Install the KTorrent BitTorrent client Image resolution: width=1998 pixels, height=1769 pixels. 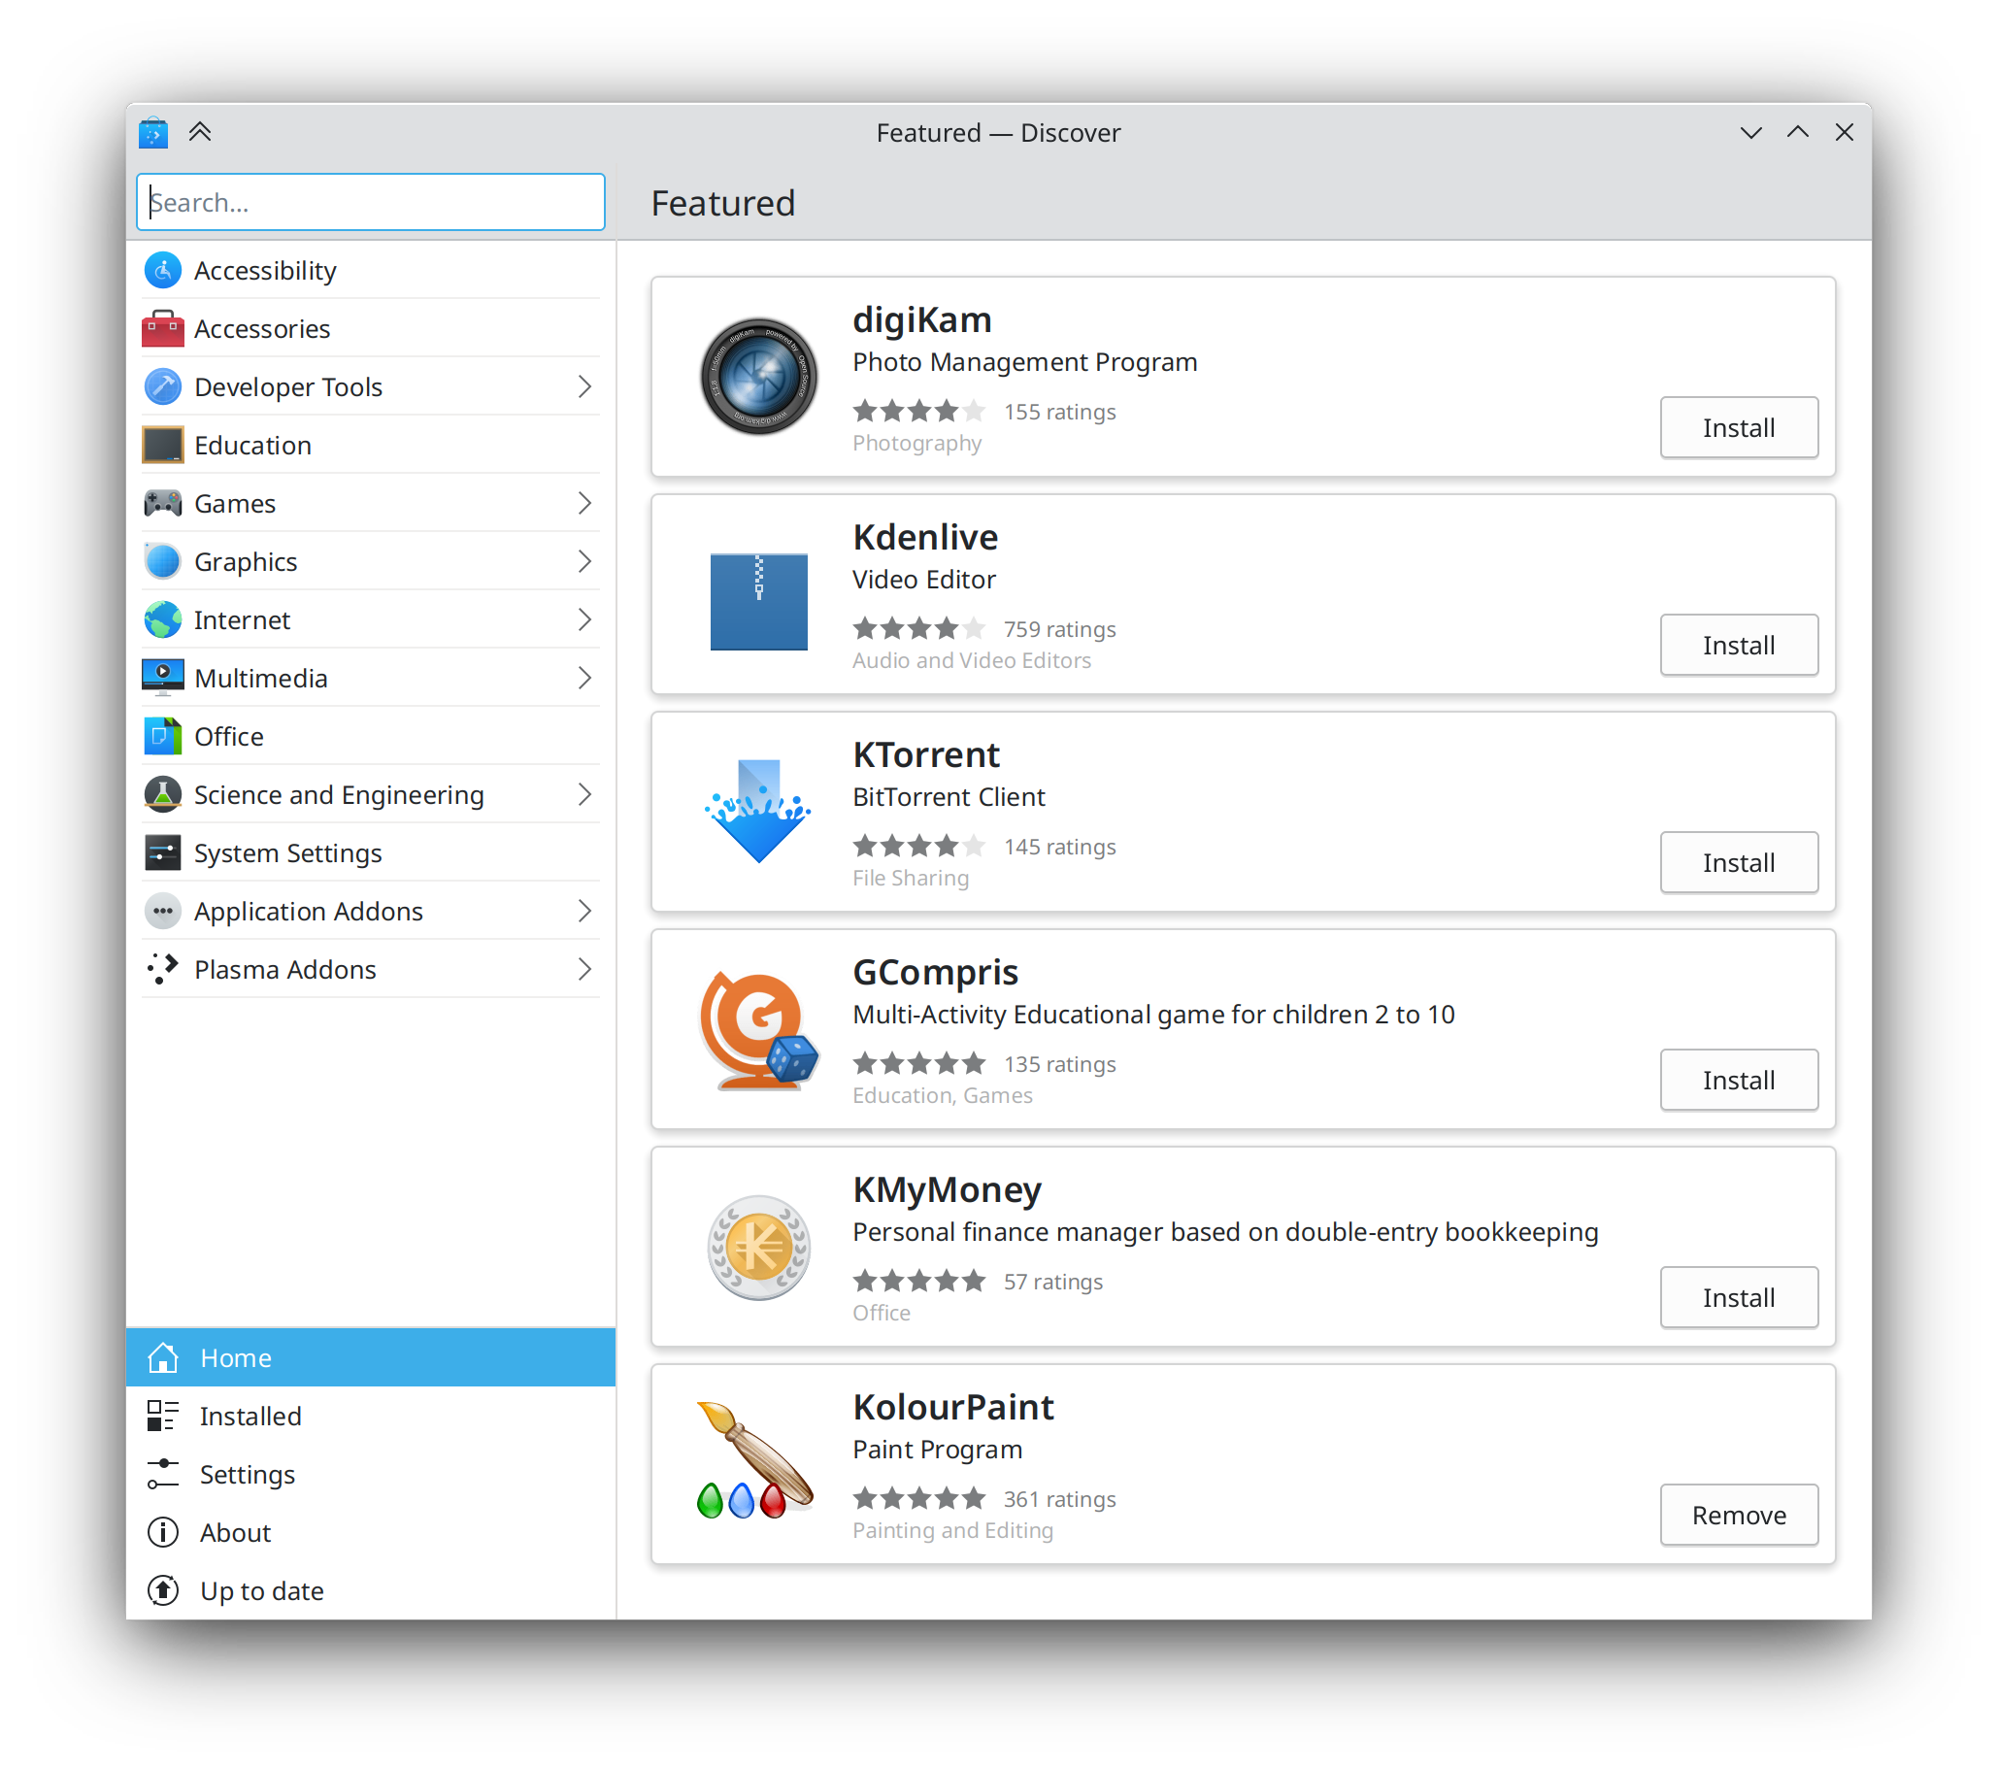point(1739,862)
